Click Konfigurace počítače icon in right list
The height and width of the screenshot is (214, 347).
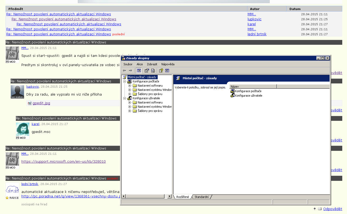click(232, 91)
